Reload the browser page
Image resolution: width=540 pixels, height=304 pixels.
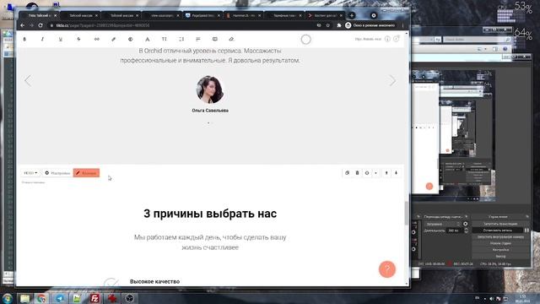click(40, 25)
